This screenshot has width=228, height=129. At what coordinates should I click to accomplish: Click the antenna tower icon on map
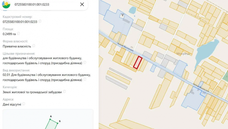point(123,15)
